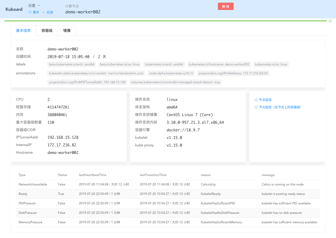Click the green check circle status icon
This screenshot has height=238, width=336.
pos(330,21)
